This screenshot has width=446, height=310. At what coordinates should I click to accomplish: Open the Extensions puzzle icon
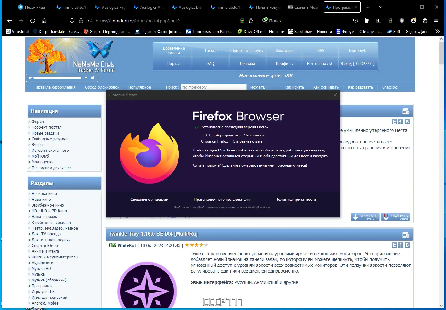click(x=425, y=21)
